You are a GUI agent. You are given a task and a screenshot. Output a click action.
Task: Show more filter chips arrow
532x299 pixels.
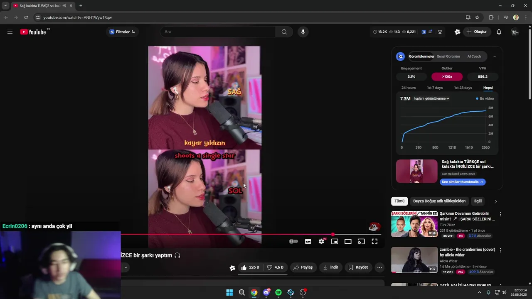pos(495,201)
